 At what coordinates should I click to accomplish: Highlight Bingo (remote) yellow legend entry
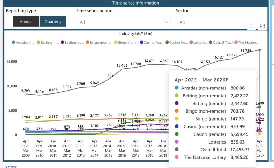126,42
